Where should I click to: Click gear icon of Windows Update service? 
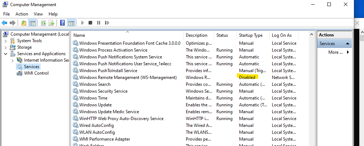76,105
